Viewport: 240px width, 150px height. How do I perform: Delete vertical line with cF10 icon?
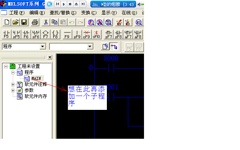tap(96, 34)
